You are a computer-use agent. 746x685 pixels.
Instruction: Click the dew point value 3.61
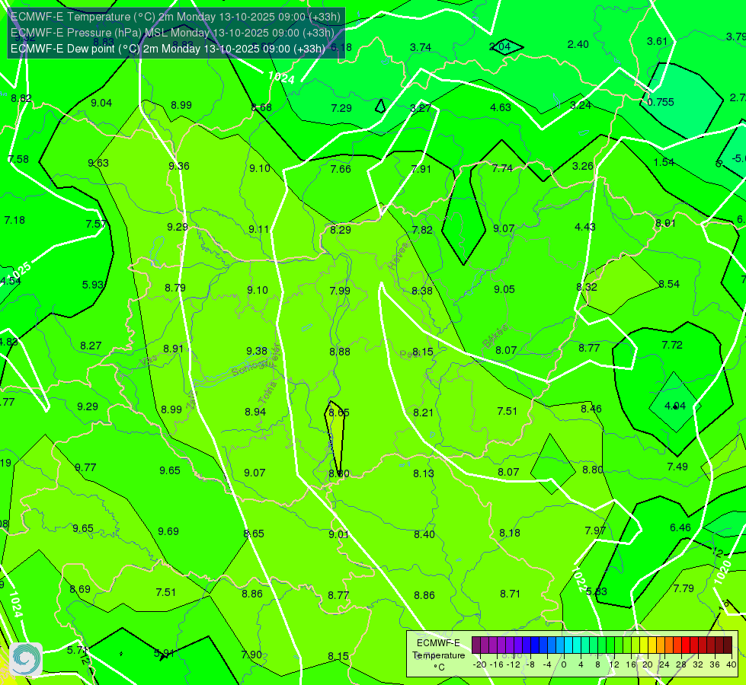(x=657, y=42)
